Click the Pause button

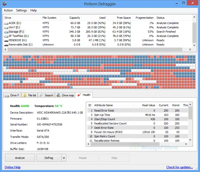coord(83,158)
